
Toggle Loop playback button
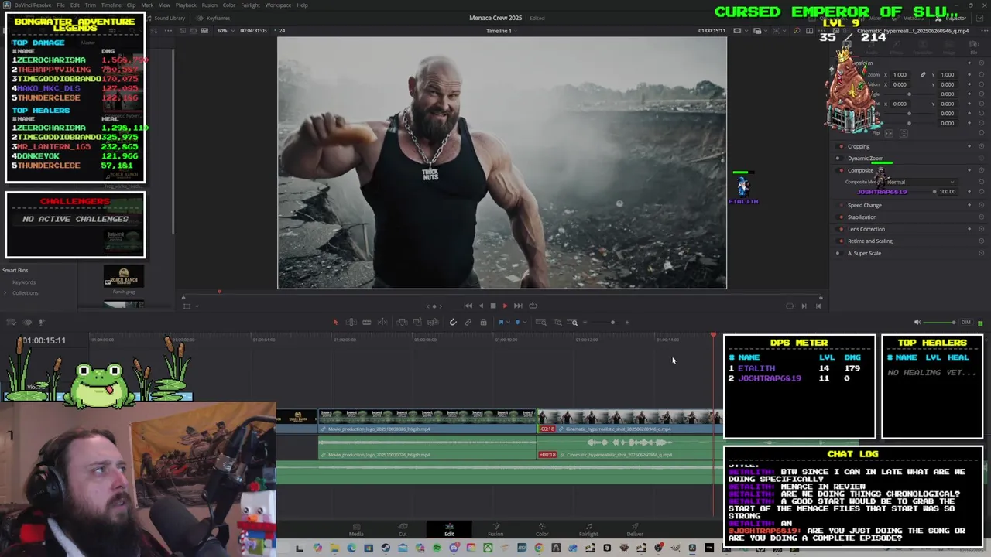click(533, 306)
